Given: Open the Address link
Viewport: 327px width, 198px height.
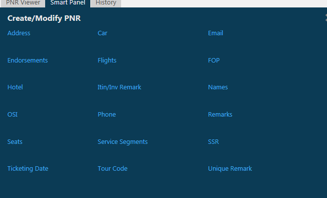Looking at the screenshot, I should pos(19,33).
